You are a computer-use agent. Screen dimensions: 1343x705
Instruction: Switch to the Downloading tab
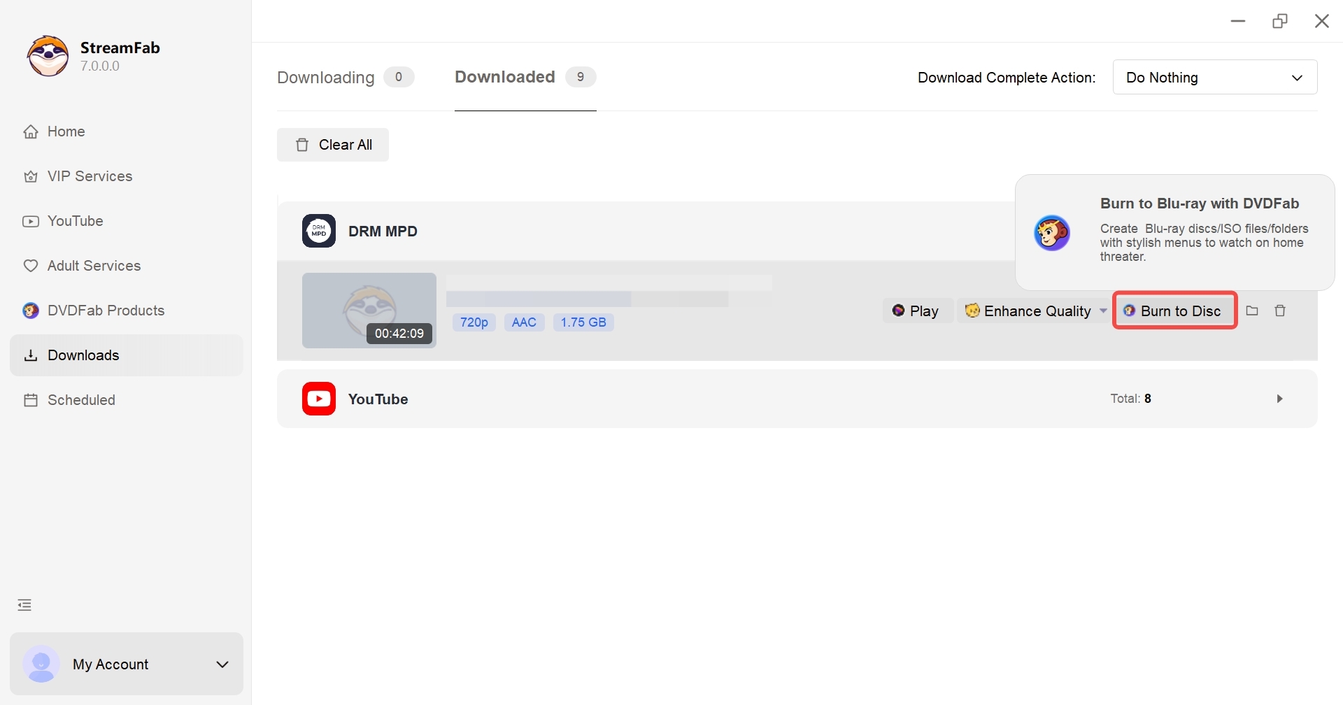(x=325, y=78)
